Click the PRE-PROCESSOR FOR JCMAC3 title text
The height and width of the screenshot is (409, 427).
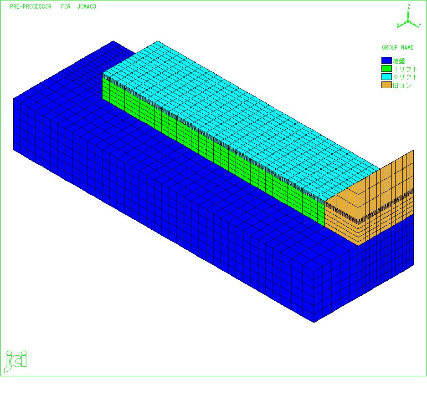(53, 6)
